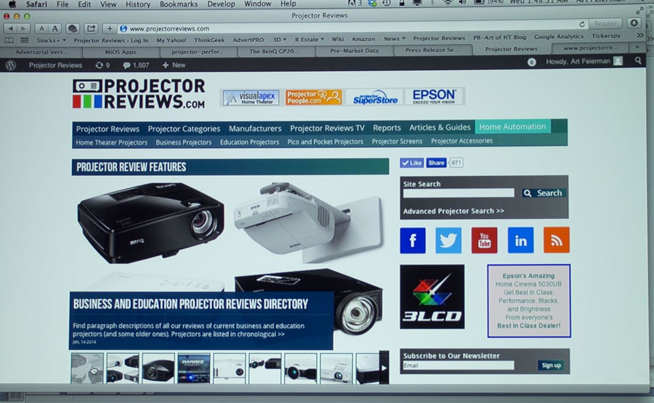Switch to the MiOS Apps tab
This screenshot has height=403, width=654.
(x=120, y=52)
